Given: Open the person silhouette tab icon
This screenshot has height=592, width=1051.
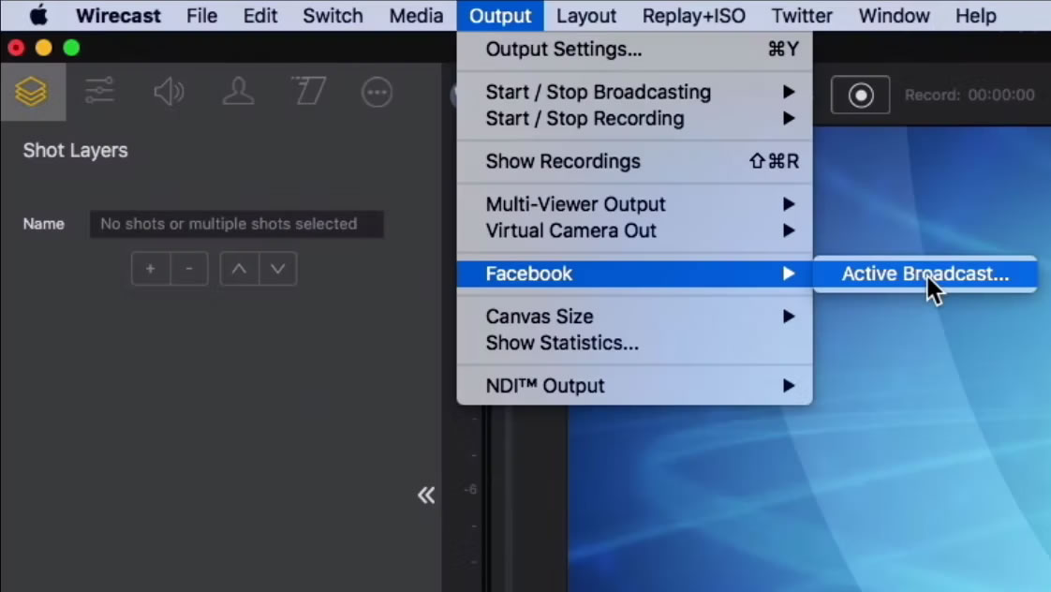Looking at the screenshot, I should click(238, 92).
